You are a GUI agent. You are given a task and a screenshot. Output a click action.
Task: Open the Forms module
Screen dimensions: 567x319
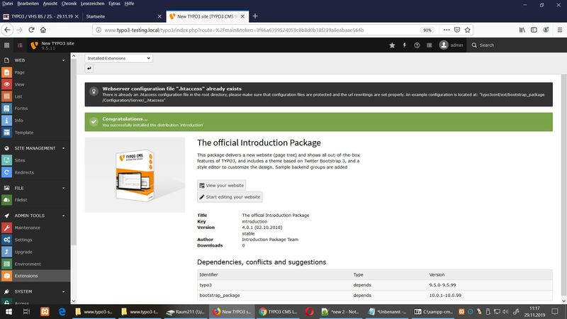pyautogui.click(x=20, y=108)
